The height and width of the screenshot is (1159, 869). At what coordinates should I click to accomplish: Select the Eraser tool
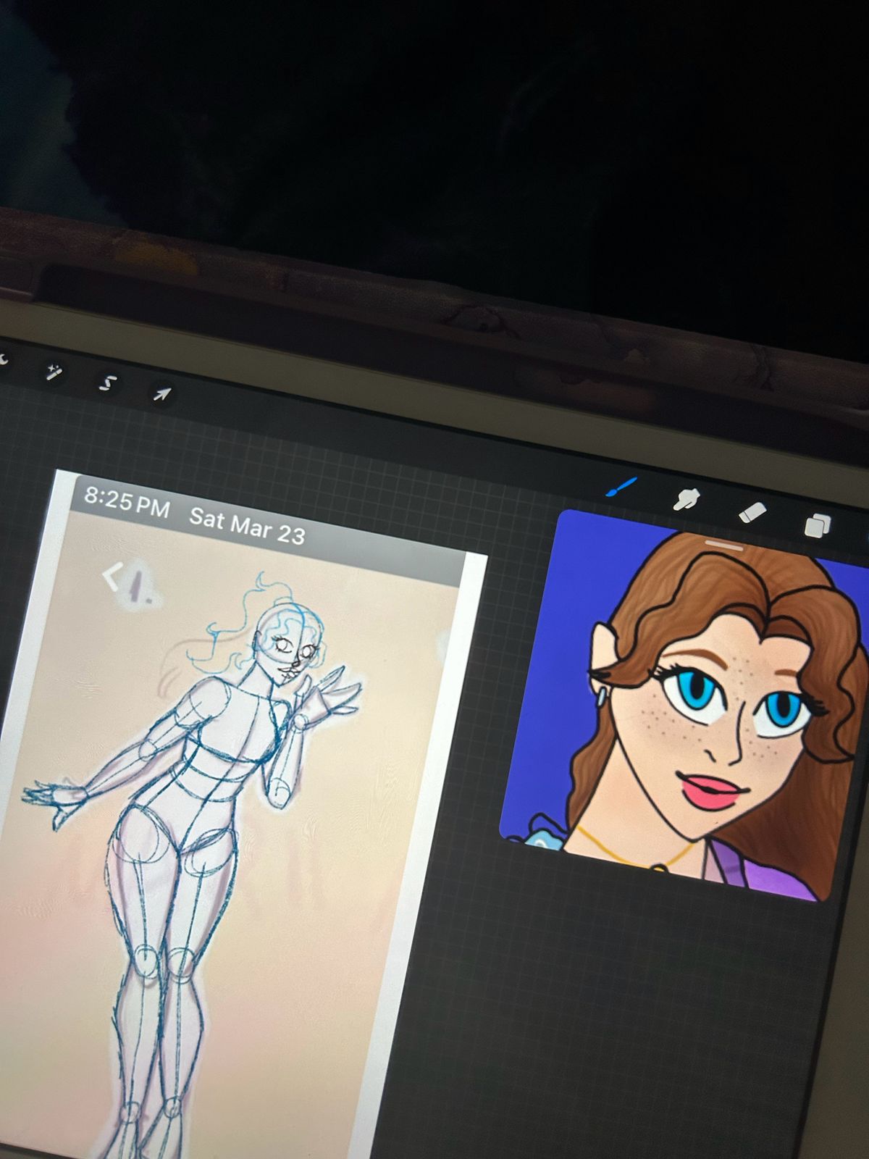[x=752, y=512]
